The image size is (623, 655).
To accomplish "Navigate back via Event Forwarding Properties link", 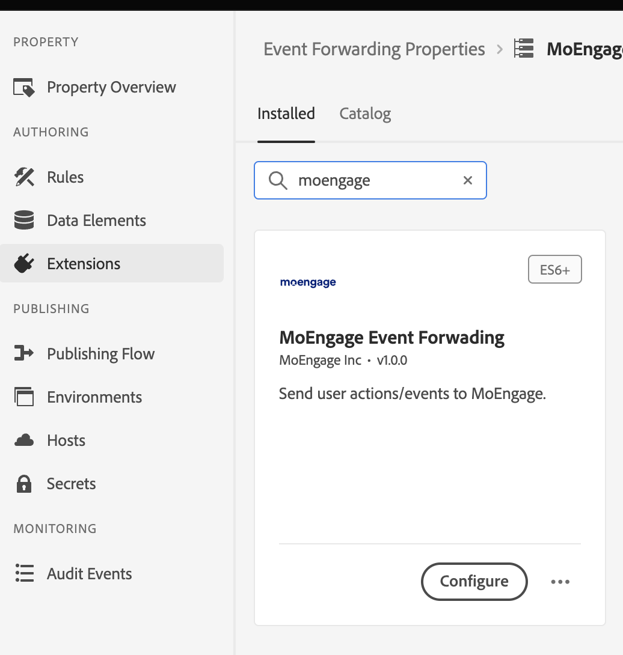I will [373, 49].
